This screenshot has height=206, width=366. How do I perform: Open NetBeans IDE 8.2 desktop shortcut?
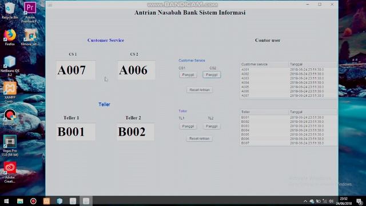coord(10,66)
